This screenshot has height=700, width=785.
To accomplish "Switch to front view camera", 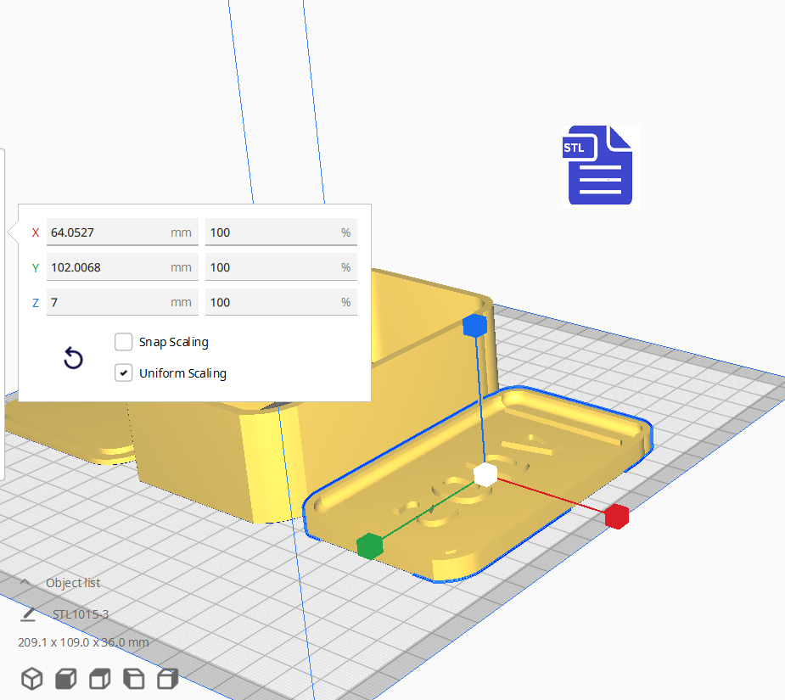I will pyautogui.click(x=66, y=678).
